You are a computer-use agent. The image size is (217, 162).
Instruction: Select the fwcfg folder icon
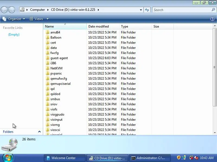coord(47,53)
